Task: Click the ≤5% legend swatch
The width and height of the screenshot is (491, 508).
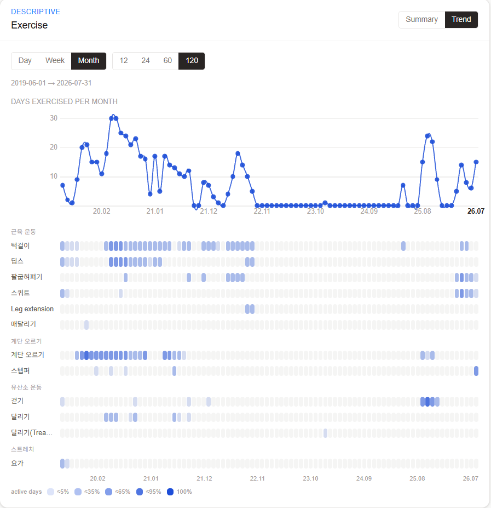Action: tap(50, 492)
